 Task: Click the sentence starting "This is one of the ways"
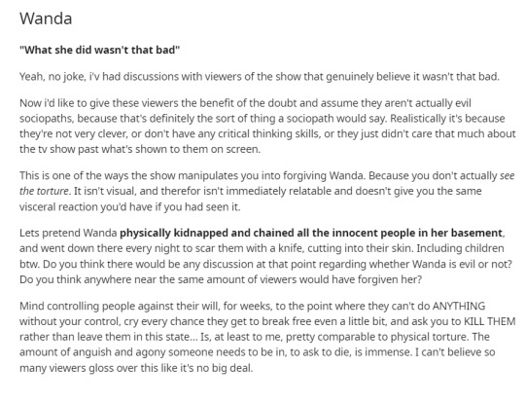(x=192, y=175)
